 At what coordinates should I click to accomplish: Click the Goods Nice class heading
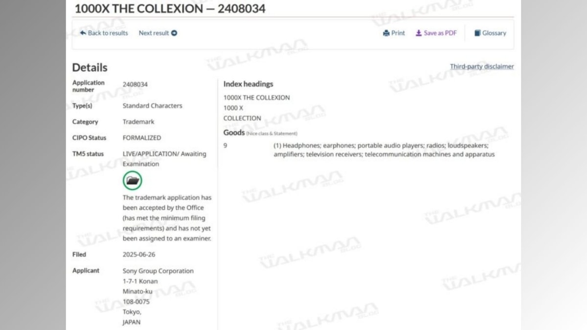(260, 133)
